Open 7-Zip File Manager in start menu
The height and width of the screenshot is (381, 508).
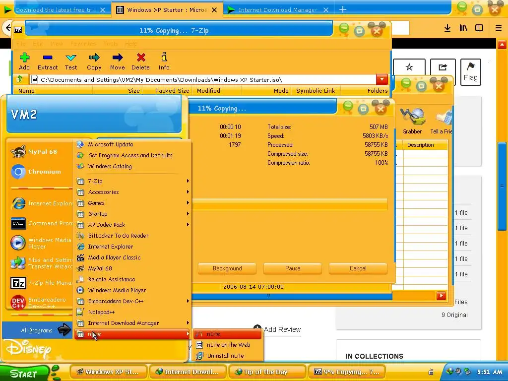41,283
